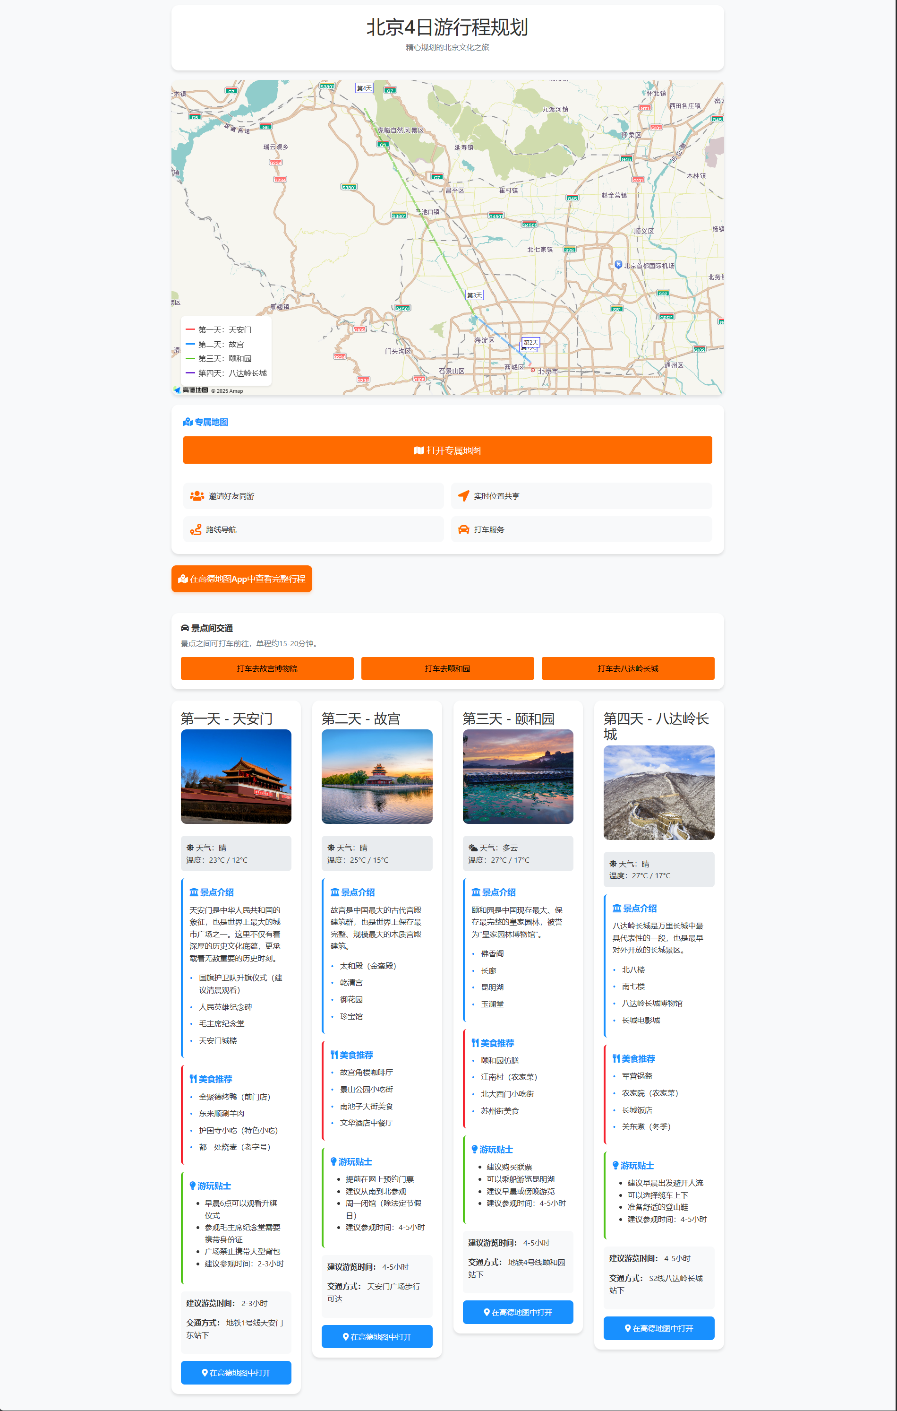Click red legend line for 第一天：天安门
Viewport: 897px width, 1411px height.
pos(190,330)
